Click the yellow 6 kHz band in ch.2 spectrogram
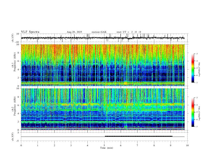Image resolution: width=211 pixels, height=163 pixels. click(103, 104)
